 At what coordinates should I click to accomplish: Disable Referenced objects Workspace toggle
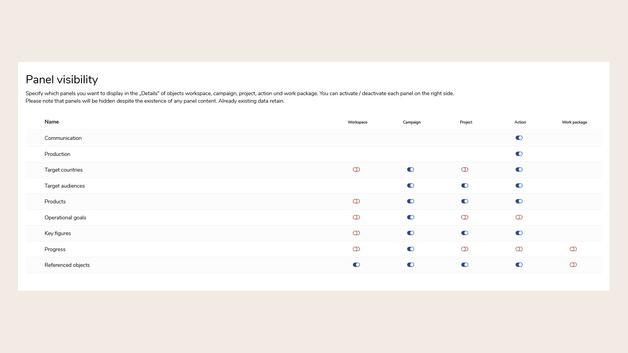(356, 265)
